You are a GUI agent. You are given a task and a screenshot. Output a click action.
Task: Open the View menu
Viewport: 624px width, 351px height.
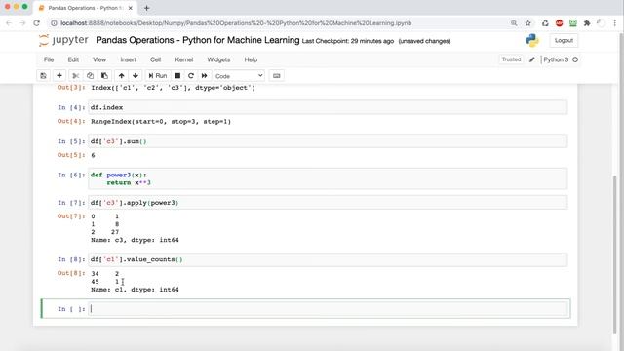coord(99,59)
